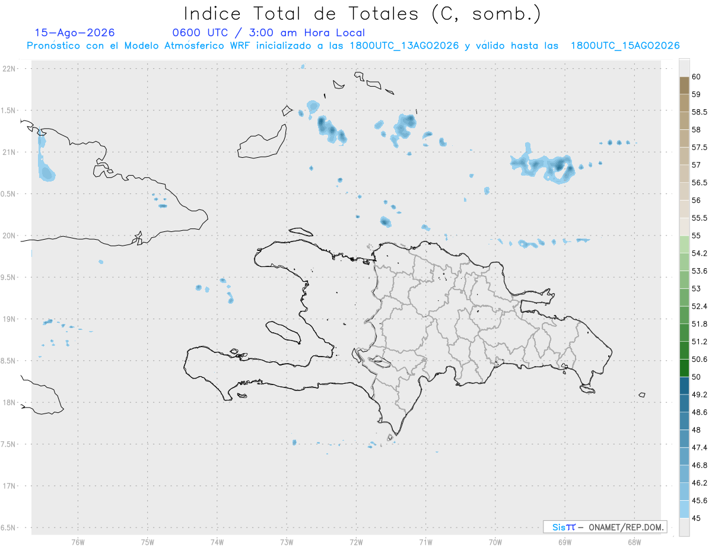This screenshot has width=712, height=550.
Task: Click the colorbar value label 57.5
Action: tap(699, 147)
